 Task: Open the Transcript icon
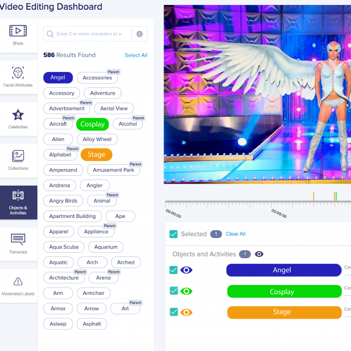(x=18, y=239)
